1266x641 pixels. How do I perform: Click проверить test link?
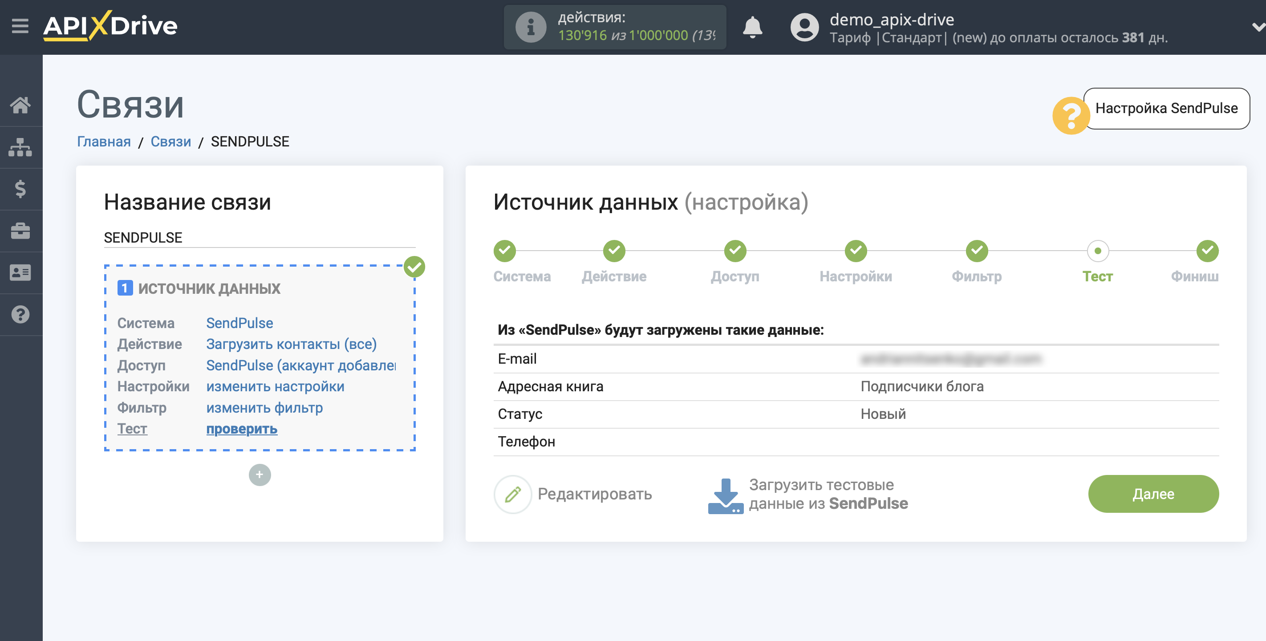click(x=242, y=429)
